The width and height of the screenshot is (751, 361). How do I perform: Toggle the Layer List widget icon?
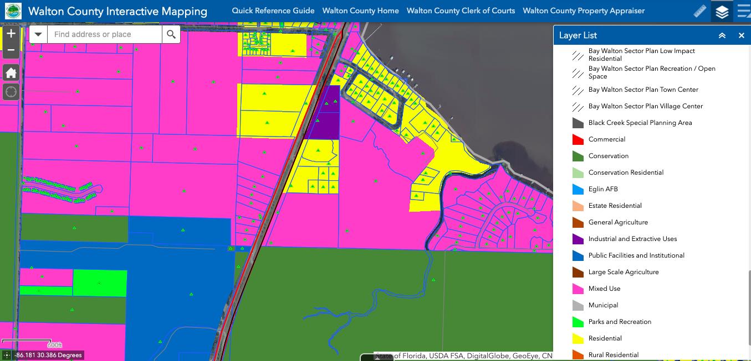(722, 11)
